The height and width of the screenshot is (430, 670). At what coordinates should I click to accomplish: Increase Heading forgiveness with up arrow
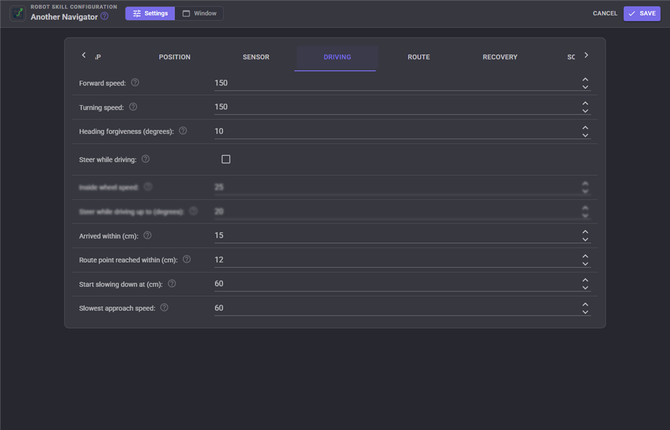tap(586, 127)
